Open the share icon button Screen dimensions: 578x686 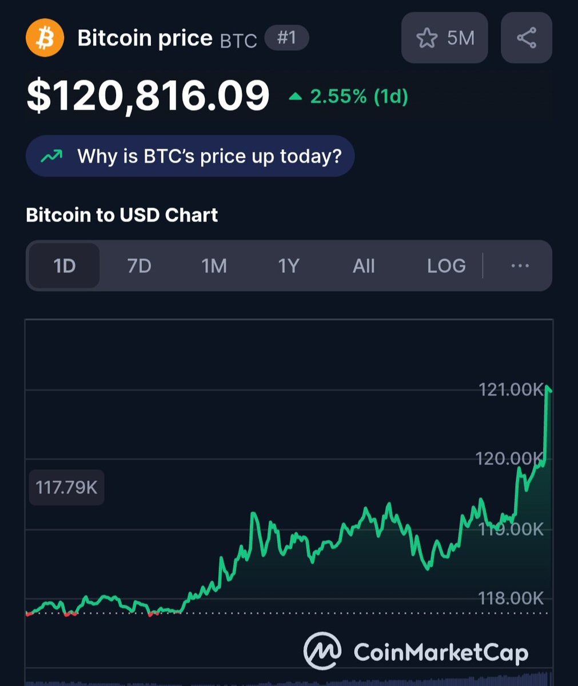tap(527, 38)
